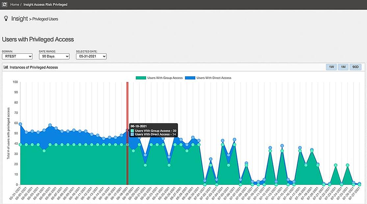Select the 07-14-2021 direct access peak point
This screenshot has width=367, height=204.
282,145
